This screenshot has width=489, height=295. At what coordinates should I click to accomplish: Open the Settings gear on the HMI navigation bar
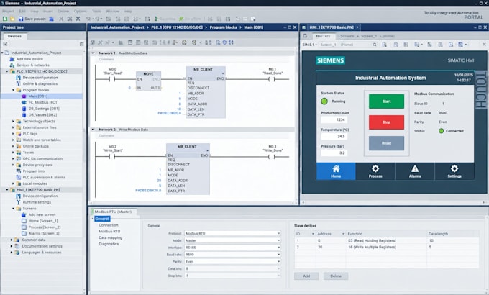pos(454,171)
